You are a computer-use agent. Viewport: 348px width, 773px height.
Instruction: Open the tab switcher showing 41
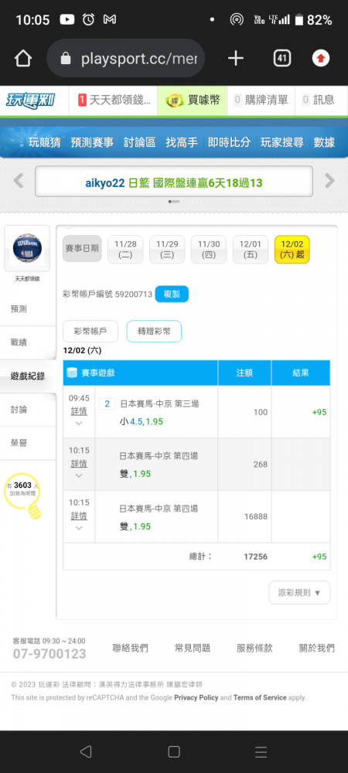pyautogui.click(x=282, y=59)
